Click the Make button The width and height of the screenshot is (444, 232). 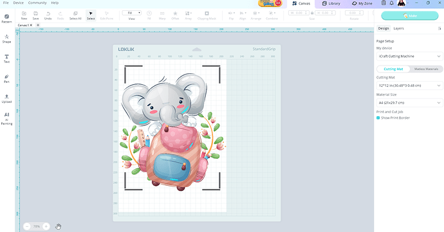(x=410, y=16)
